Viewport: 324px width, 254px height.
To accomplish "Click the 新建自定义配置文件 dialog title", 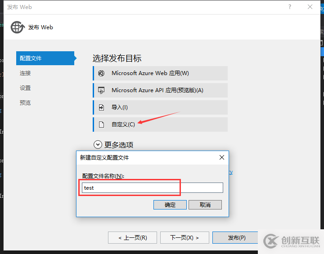I will tap(104, 158).
